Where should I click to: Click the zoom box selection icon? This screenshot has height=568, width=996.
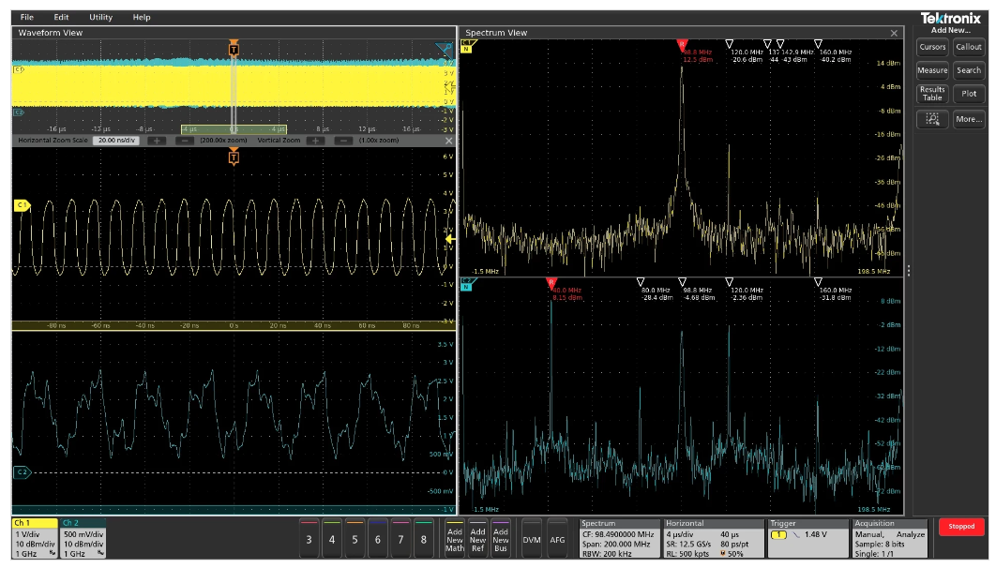(931, 119)
